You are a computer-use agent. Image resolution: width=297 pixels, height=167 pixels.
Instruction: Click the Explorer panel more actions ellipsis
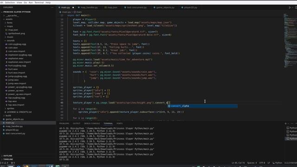click(52, 7)
